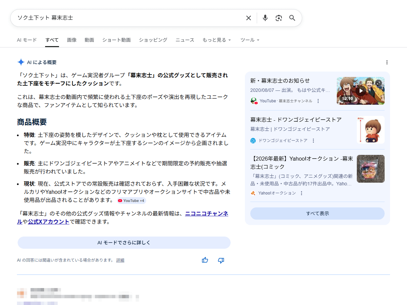Viewport: 407px width, 305px height.
Task: Give thumbs down to AI answer
Action: [x=221, y=260]
